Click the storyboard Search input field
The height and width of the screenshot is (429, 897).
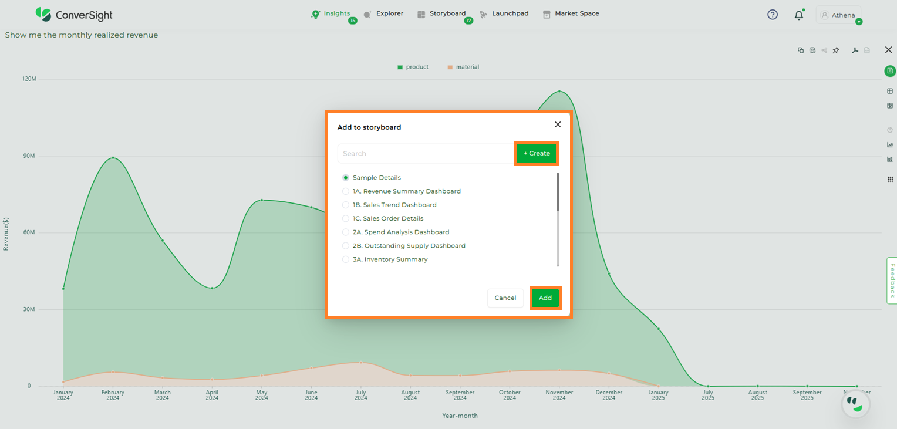coord(426,154)
